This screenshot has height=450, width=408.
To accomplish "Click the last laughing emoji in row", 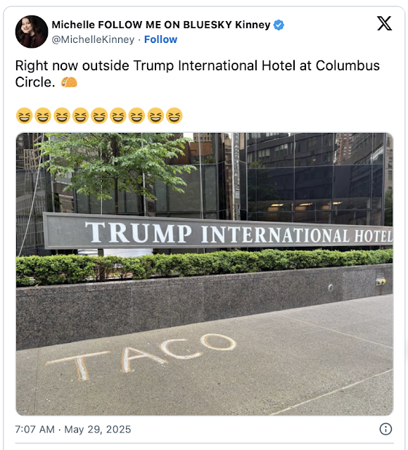I will point(174,115).
